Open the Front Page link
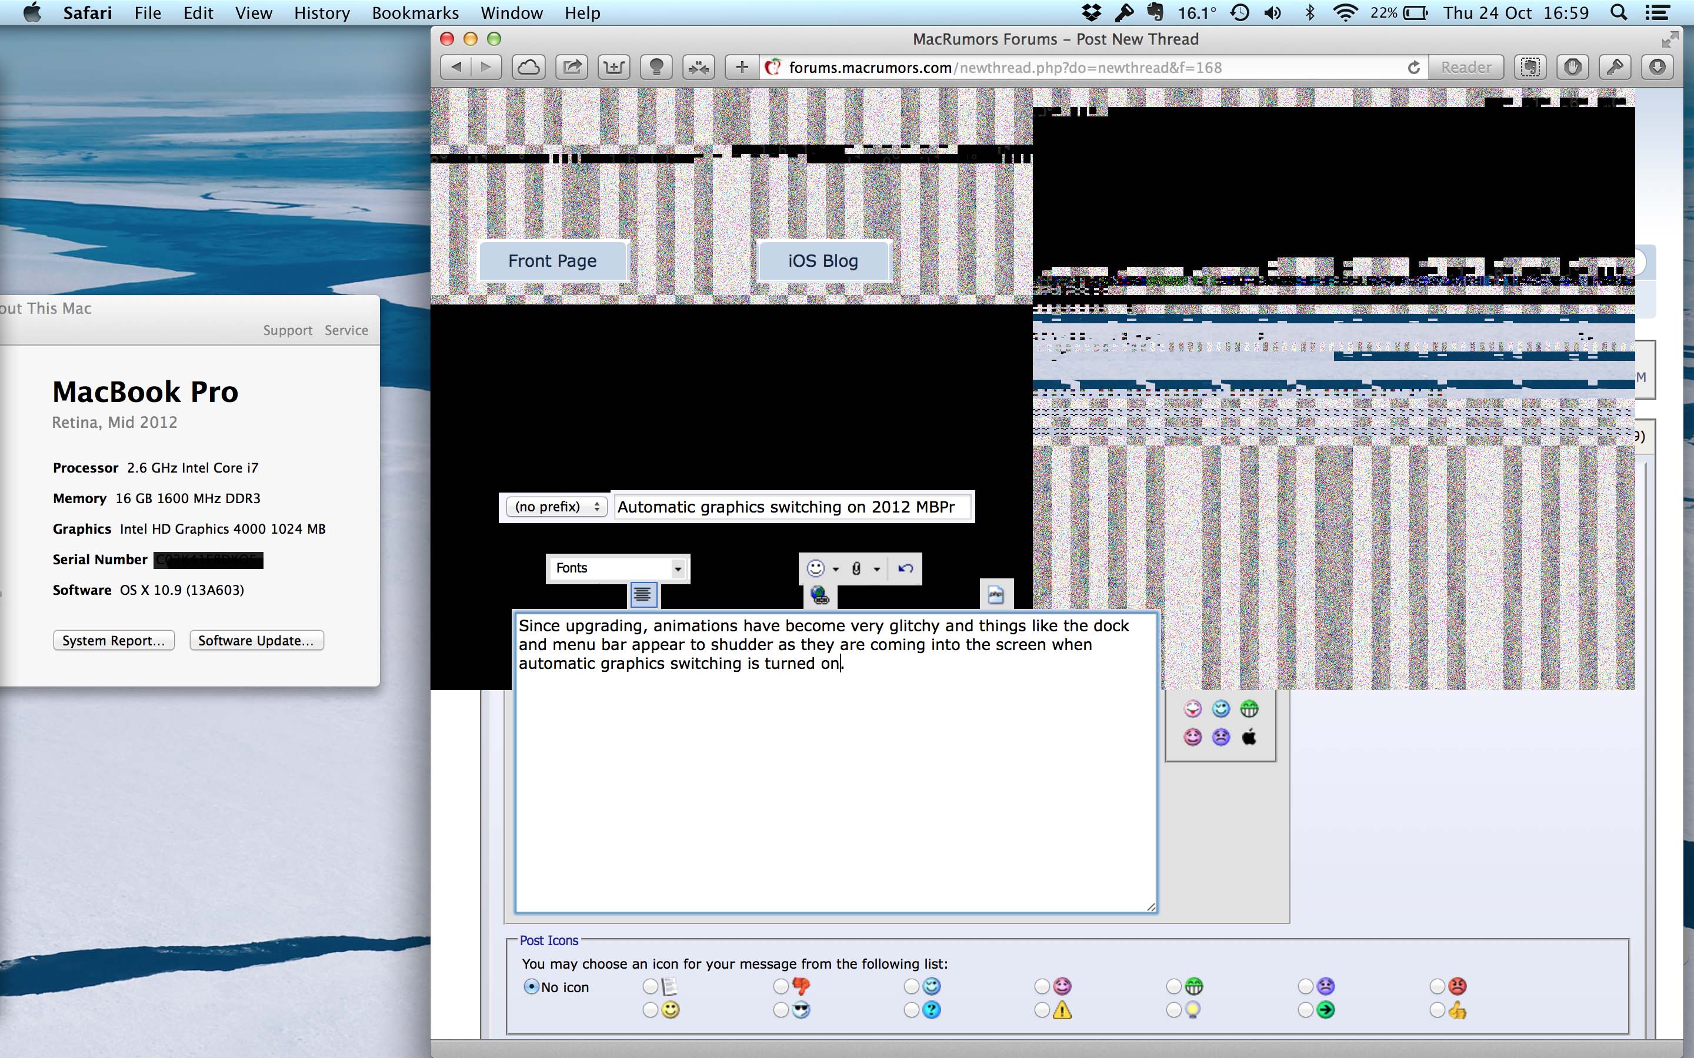 pyautogui.click(x=552, y=261)
